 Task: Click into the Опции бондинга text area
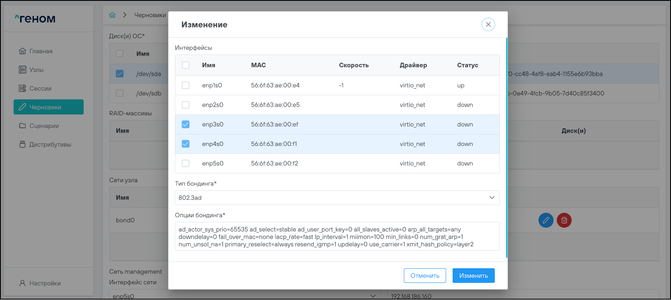337,236
